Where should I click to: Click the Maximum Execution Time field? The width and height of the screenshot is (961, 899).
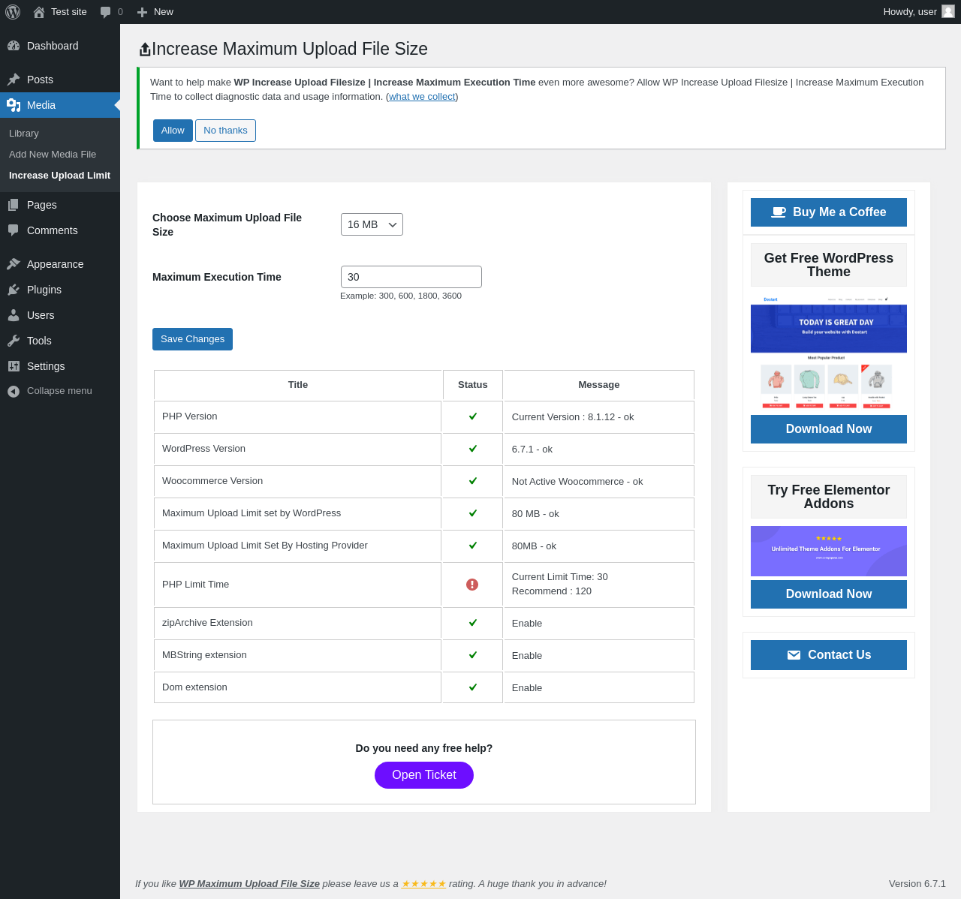point(411,277)
